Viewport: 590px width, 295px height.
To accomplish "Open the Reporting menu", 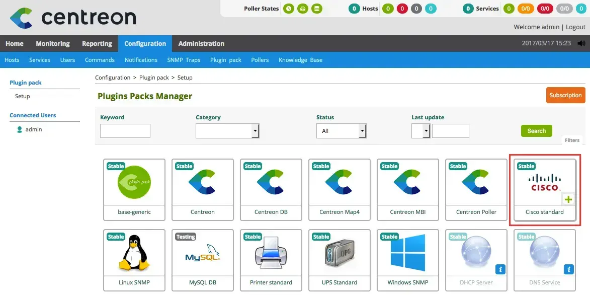I will 97,43.
